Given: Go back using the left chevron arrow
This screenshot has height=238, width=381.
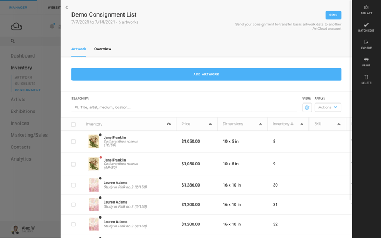Looking at the screenshot, I should [66, 7].
